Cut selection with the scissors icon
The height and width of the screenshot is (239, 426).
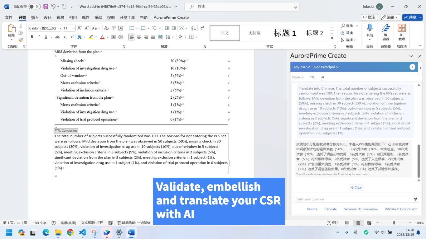pyautogui.click(x=21, y=26)
